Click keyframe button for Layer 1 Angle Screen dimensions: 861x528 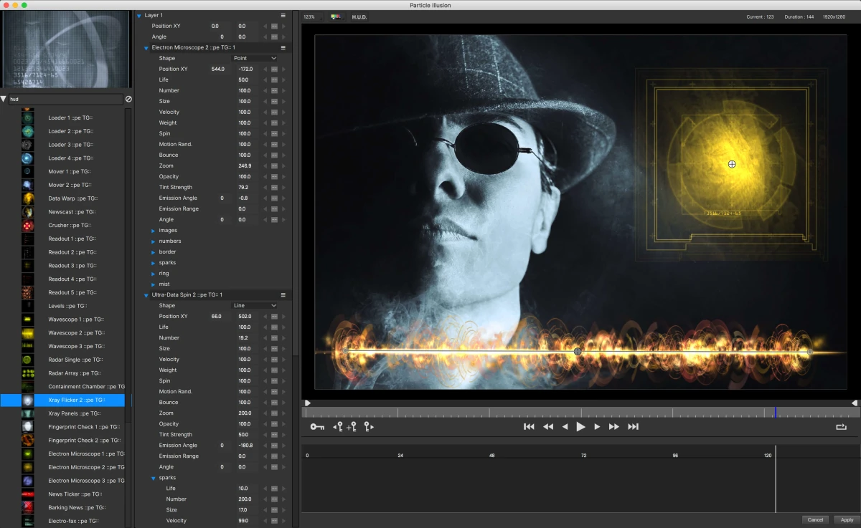(274, 37)
